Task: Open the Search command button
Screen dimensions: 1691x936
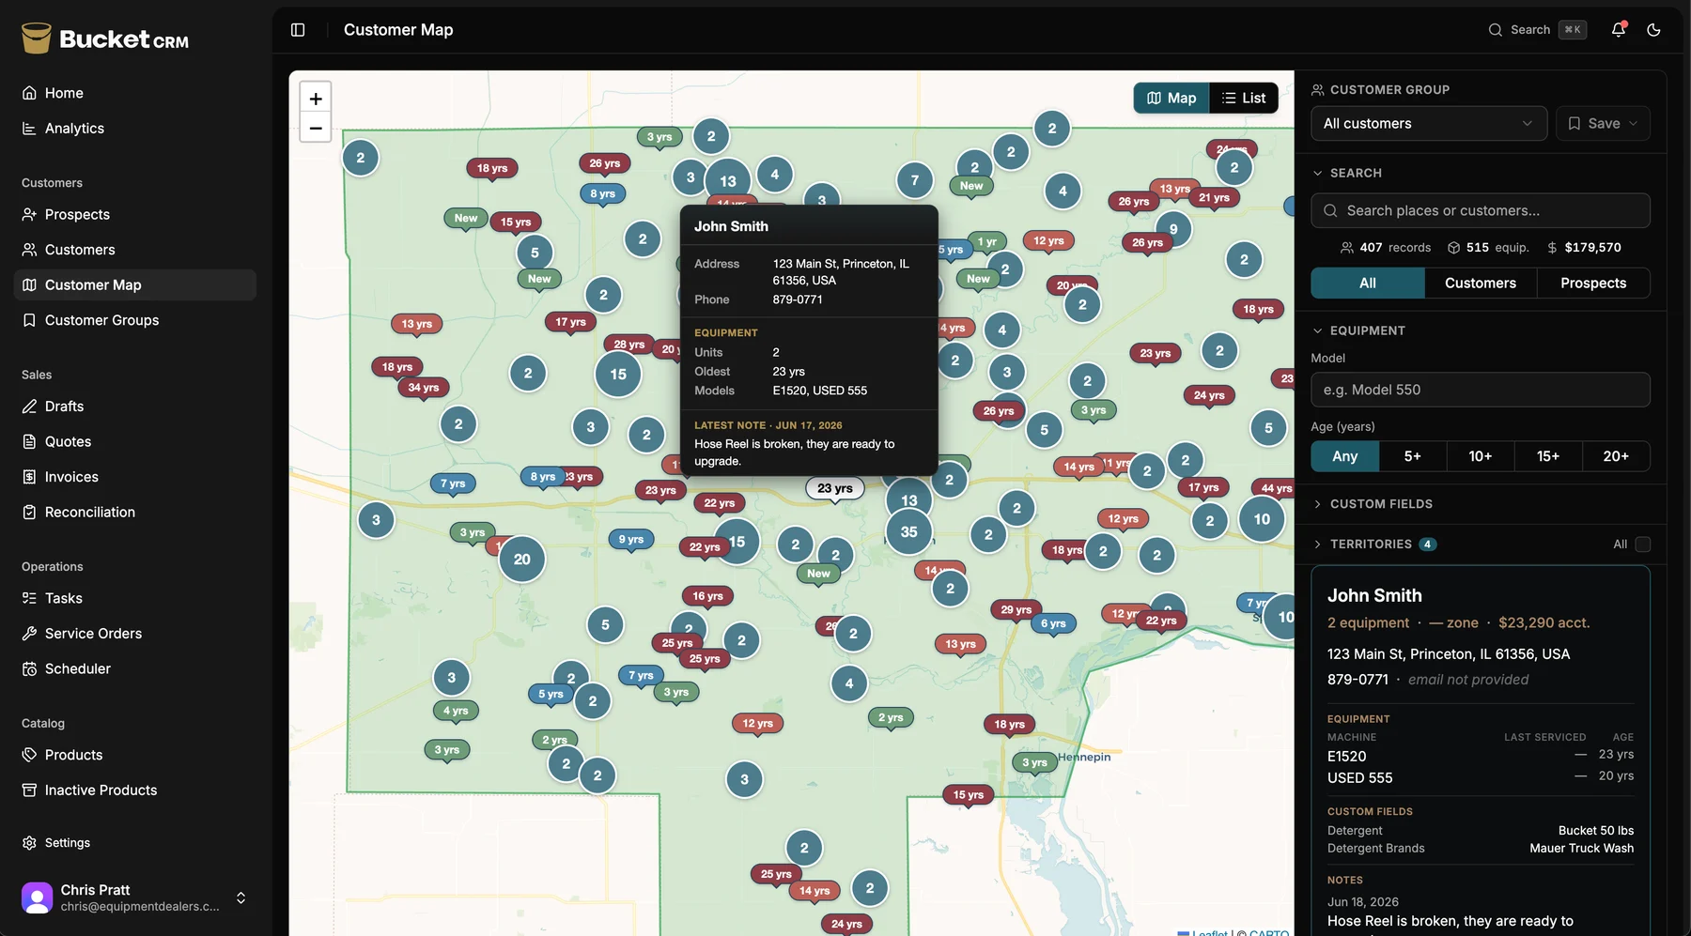Action: 1537,30
